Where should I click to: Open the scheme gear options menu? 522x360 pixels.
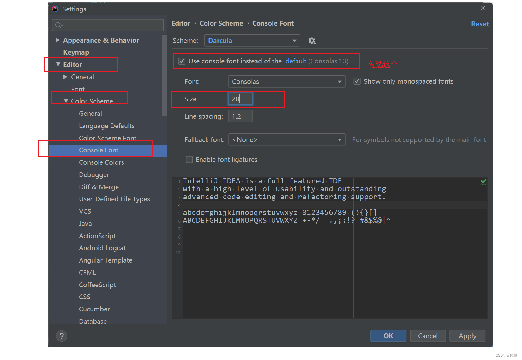coord(312,41)
